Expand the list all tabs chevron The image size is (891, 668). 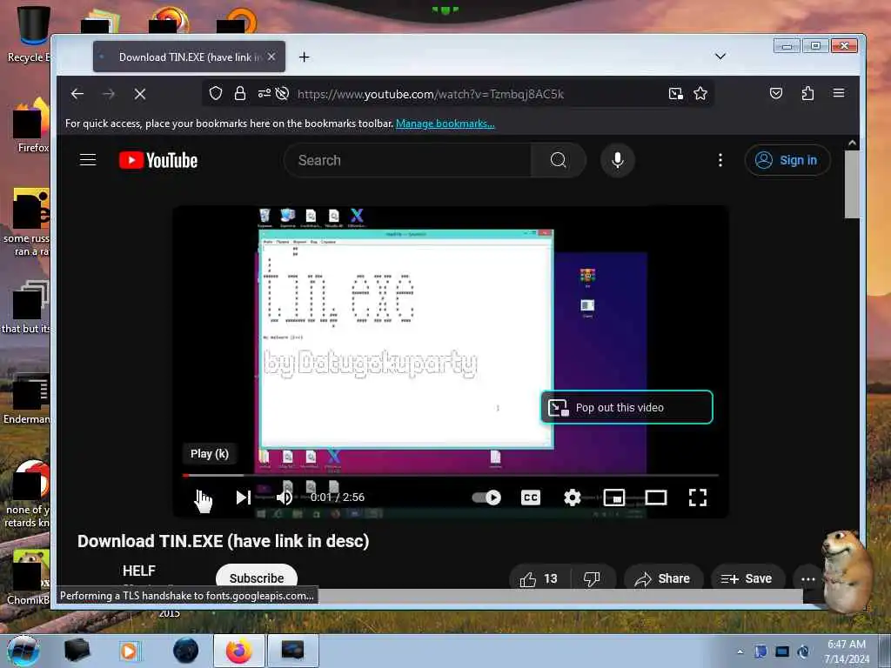(720, 57)
